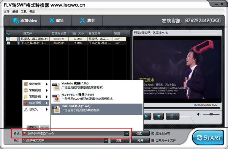This screenshot has height=149, width=228.
Task: Mute the preview with speaker icon
Action: point(199,114)
